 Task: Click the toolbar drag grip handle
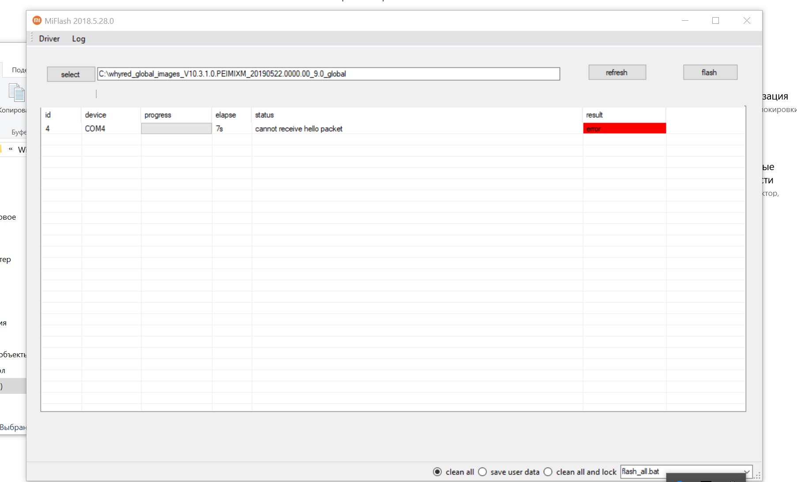32,38
